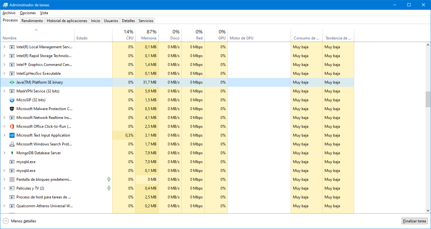This screenshot has height=229, width=431.
Task: Sort by the Memoria column header
Action: point(147,35)
